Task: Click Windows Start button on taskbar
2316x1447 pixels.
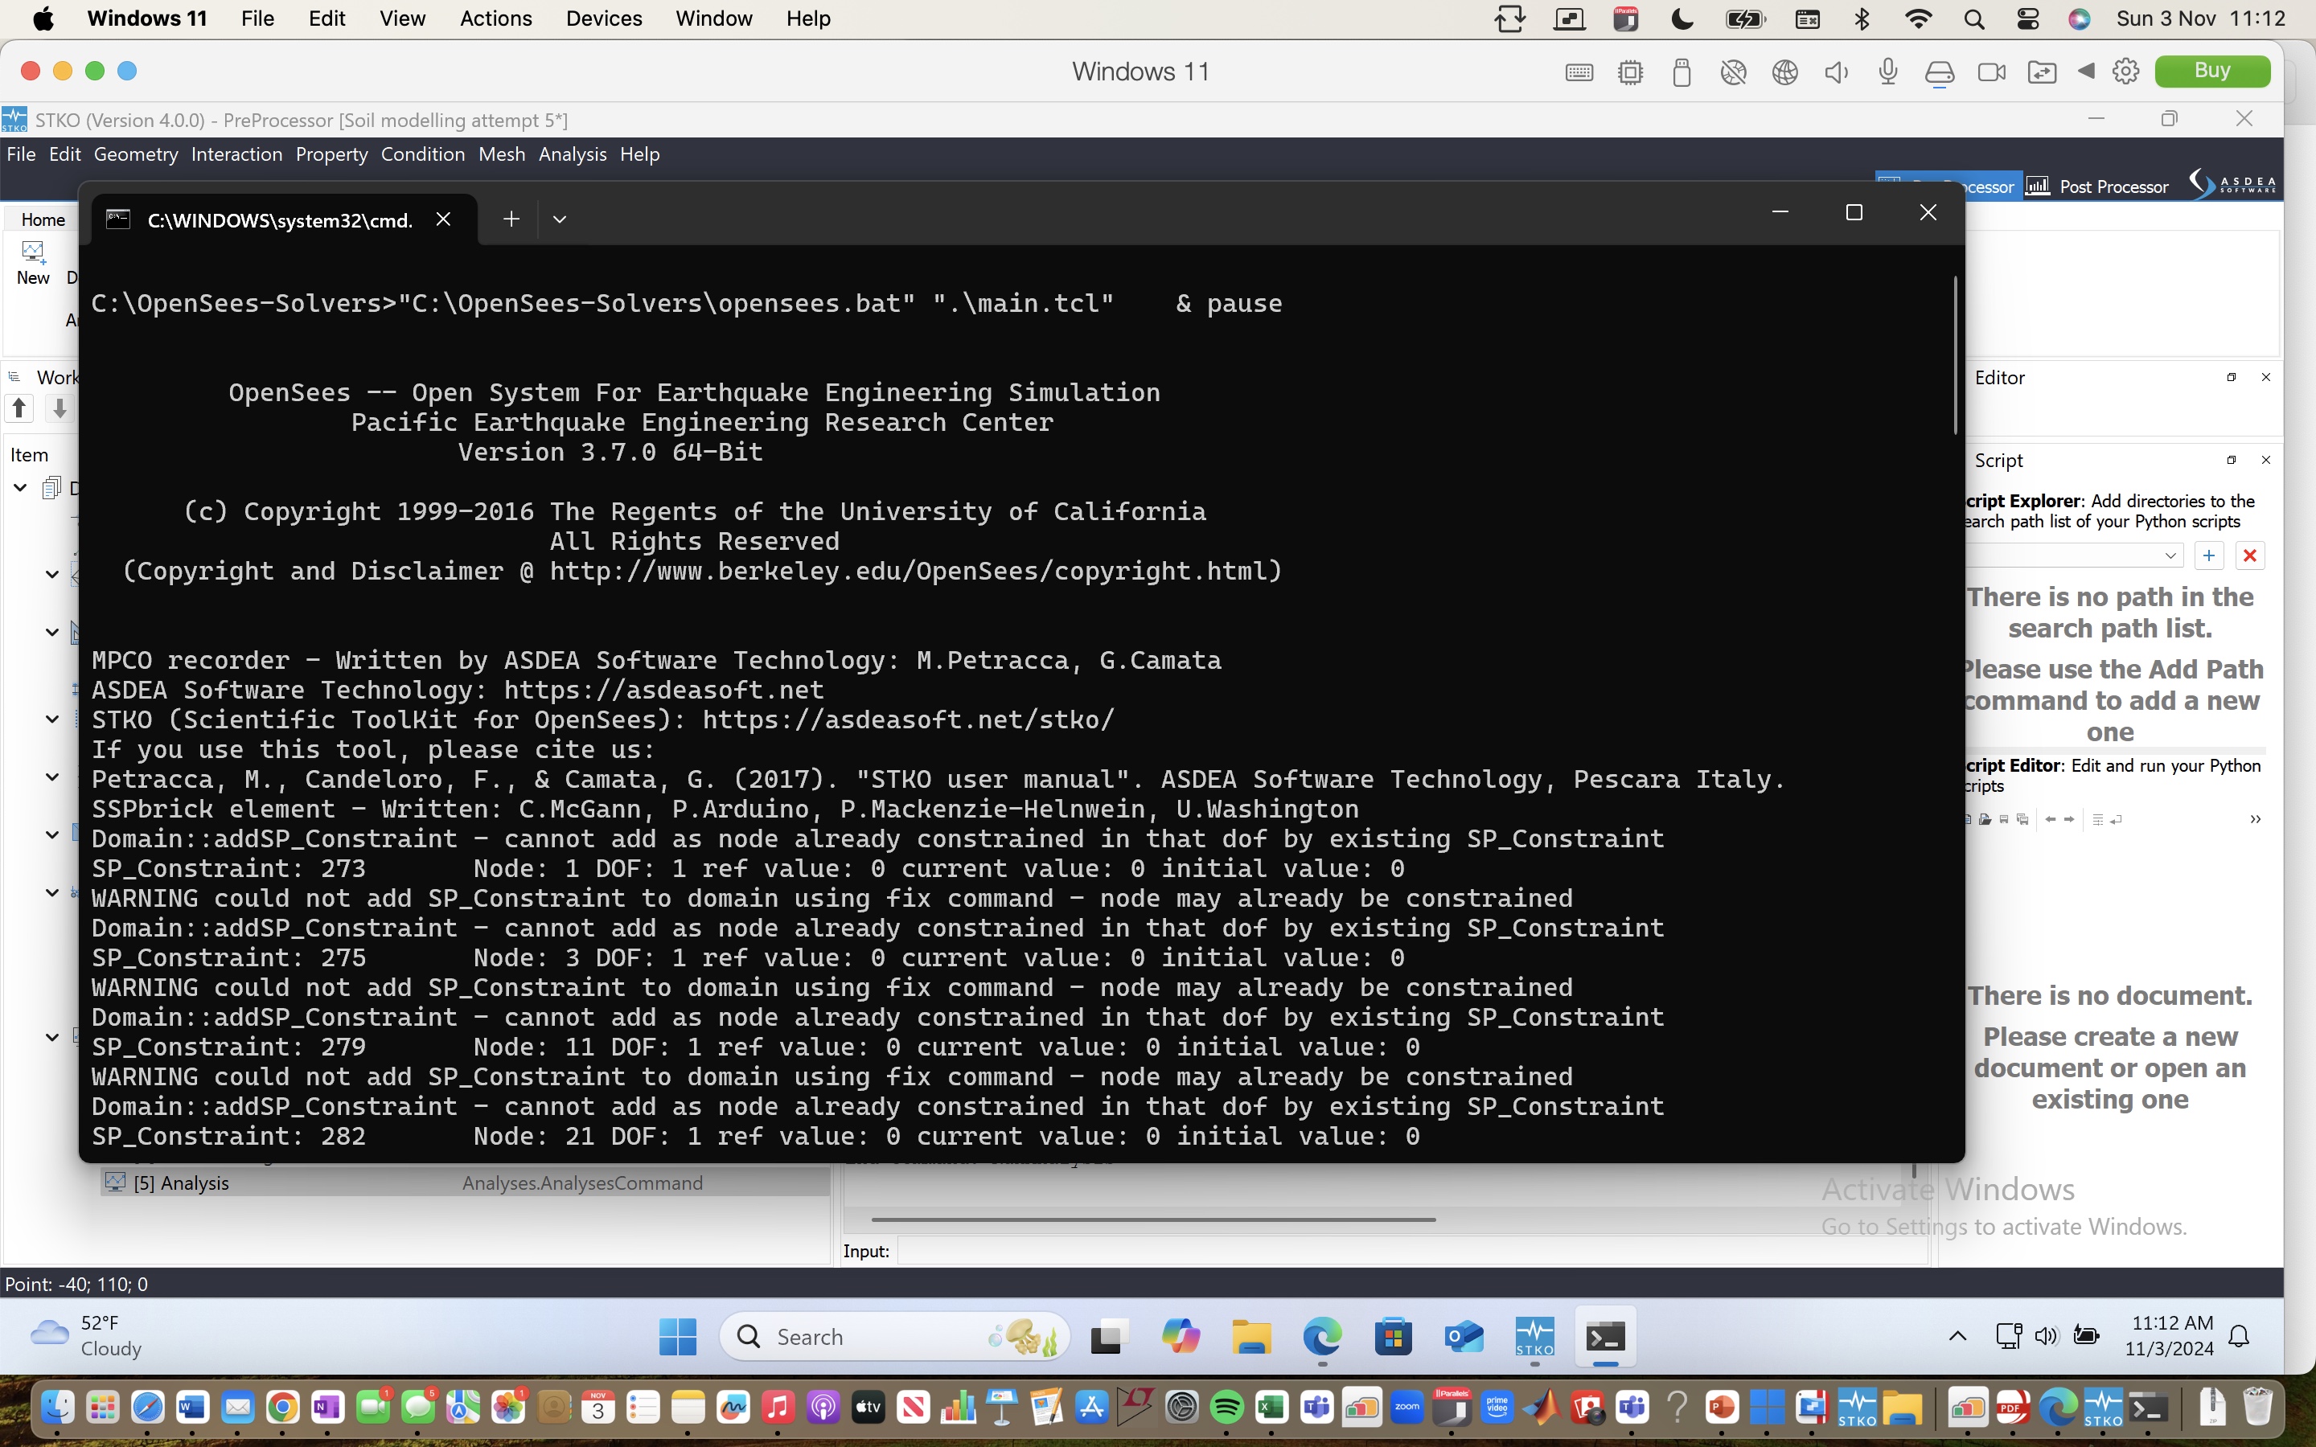Action: click(678, 1336)
